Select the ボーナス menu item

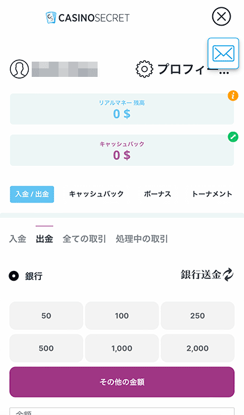(x=157, y=194)
